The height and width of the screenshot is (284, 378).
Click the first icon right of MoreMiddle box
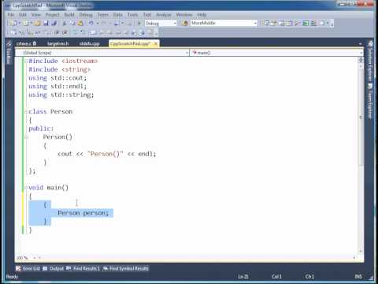[x=266, y=23]
